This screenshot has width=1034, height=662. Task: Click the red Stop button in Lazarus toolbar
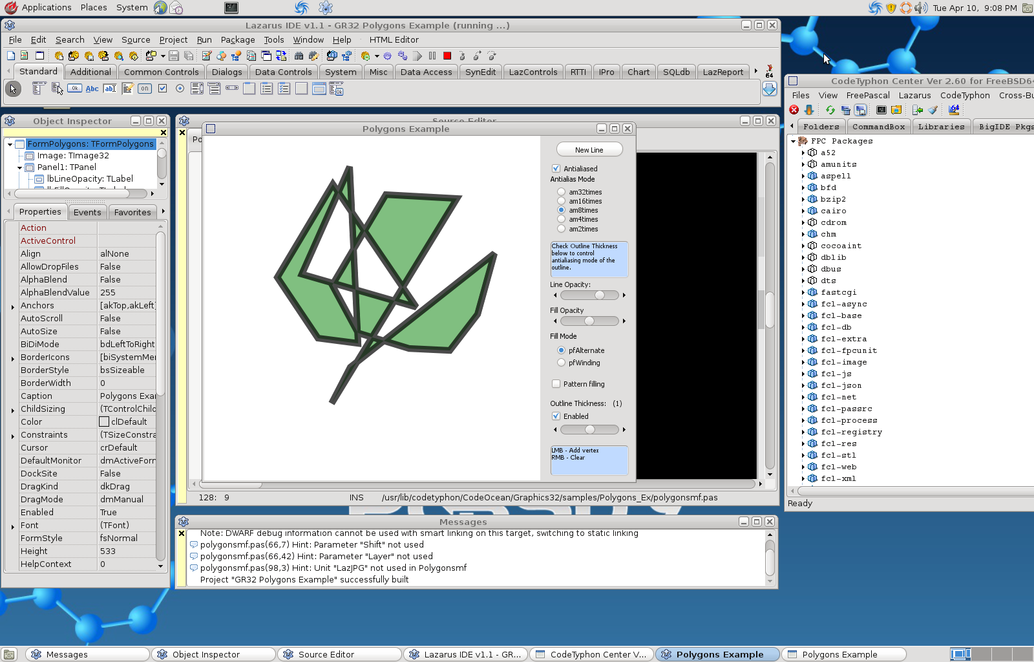pyautogui.click(x=447, y=56)
